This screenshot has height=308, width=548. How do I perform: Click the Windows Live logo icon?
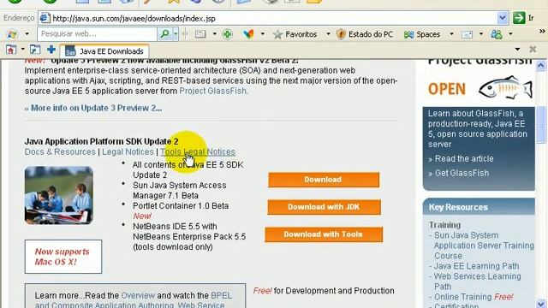tap(12, 34)
